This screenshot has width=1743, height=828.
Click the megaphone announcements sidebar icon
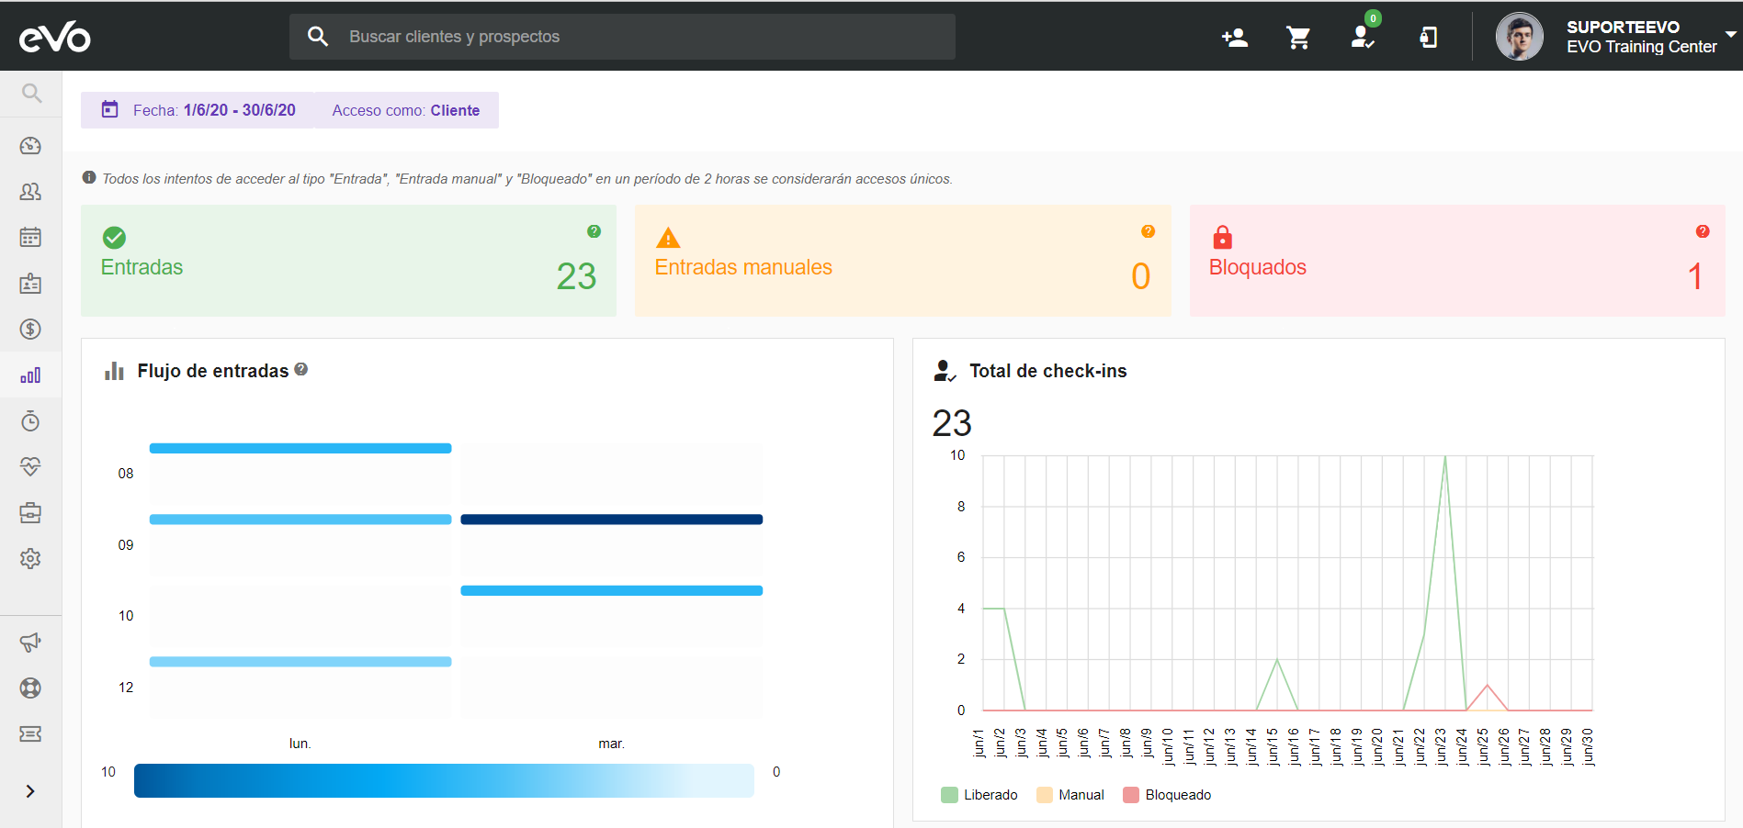30,643
